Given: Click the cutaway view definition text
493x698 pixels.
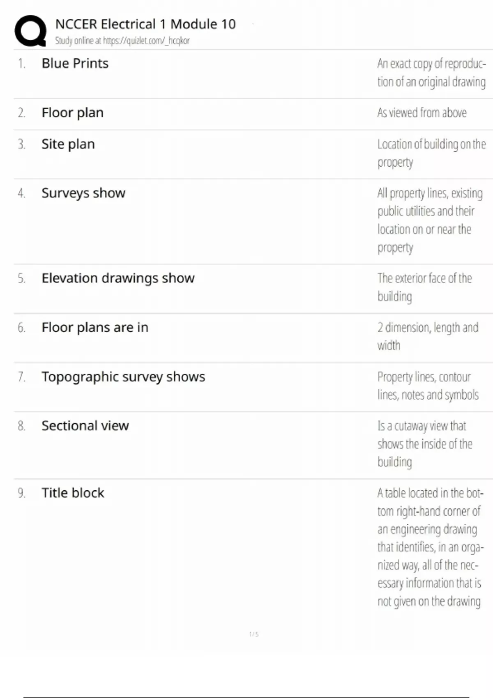Looking at the screenshot, I should click(x=424, y=444).
